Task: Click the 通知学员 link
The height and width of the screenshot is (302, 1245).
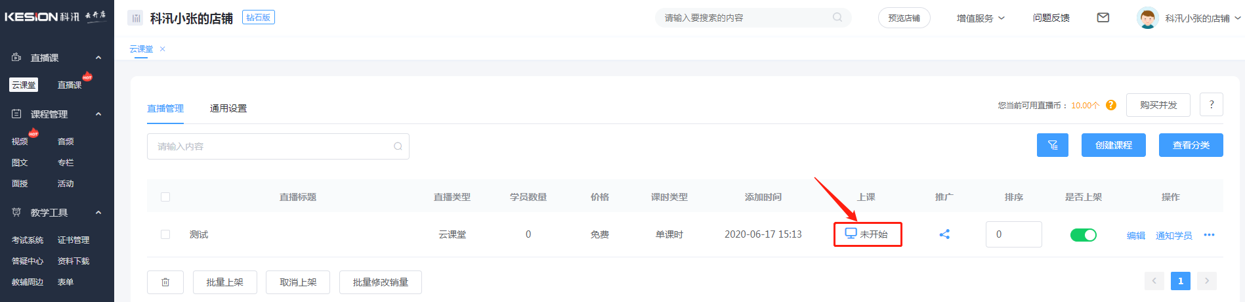Action: pos(1174,236)
